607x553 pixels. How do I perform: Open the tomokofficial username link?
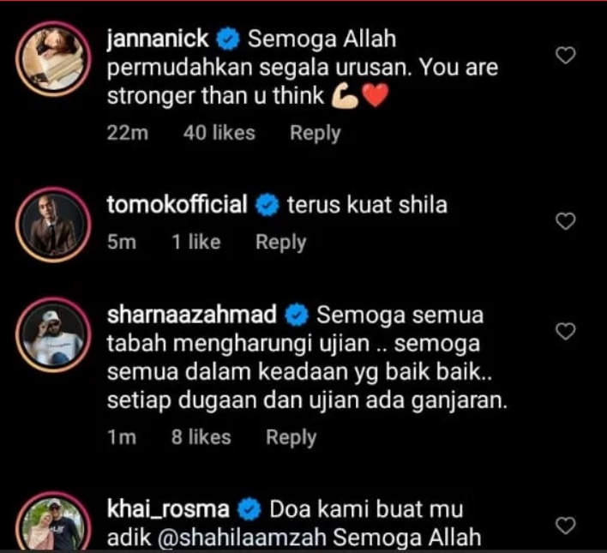177,204
